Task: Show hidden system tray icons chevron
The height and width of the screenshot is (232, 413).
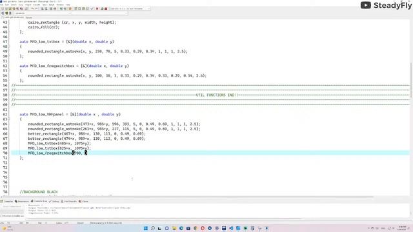Action: pyautogui.click(x=368, y=228)
